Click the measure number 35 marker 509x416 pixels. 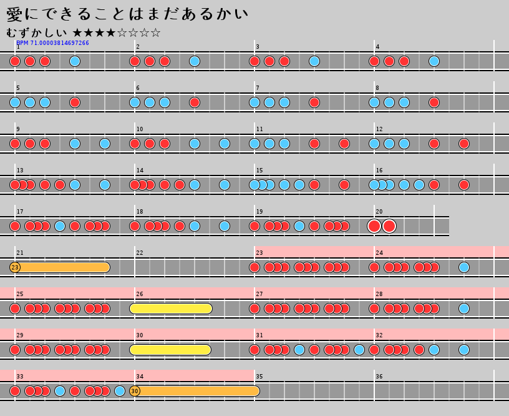(259, 377)
